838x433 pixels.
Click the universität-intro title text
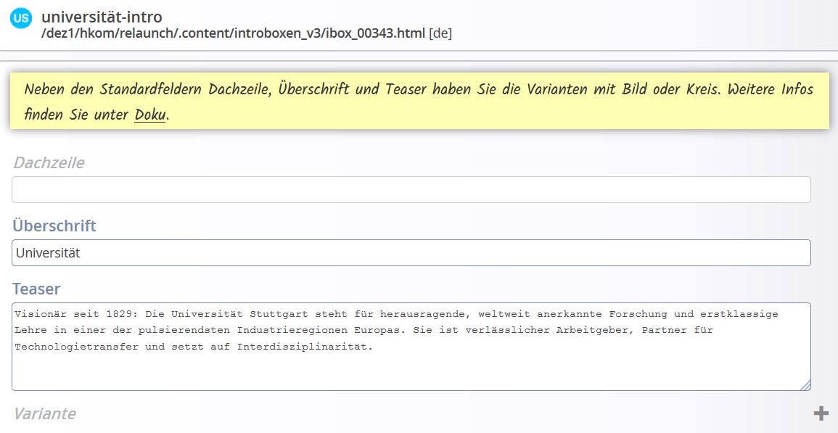pyautogui.click(x=102, y=17)
